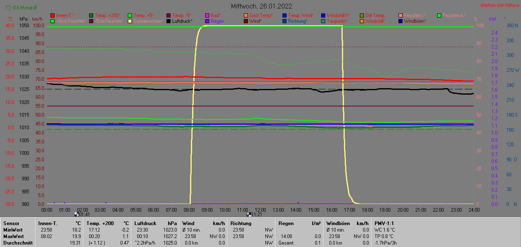Click the Gesamt: rain total label

287,243
